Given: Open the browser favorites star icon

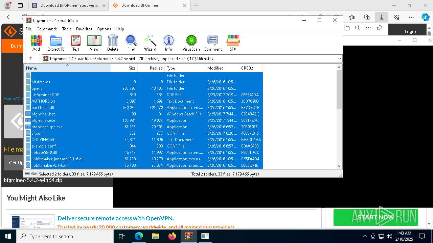Looking at the screenshot, I should click(352, 17).
